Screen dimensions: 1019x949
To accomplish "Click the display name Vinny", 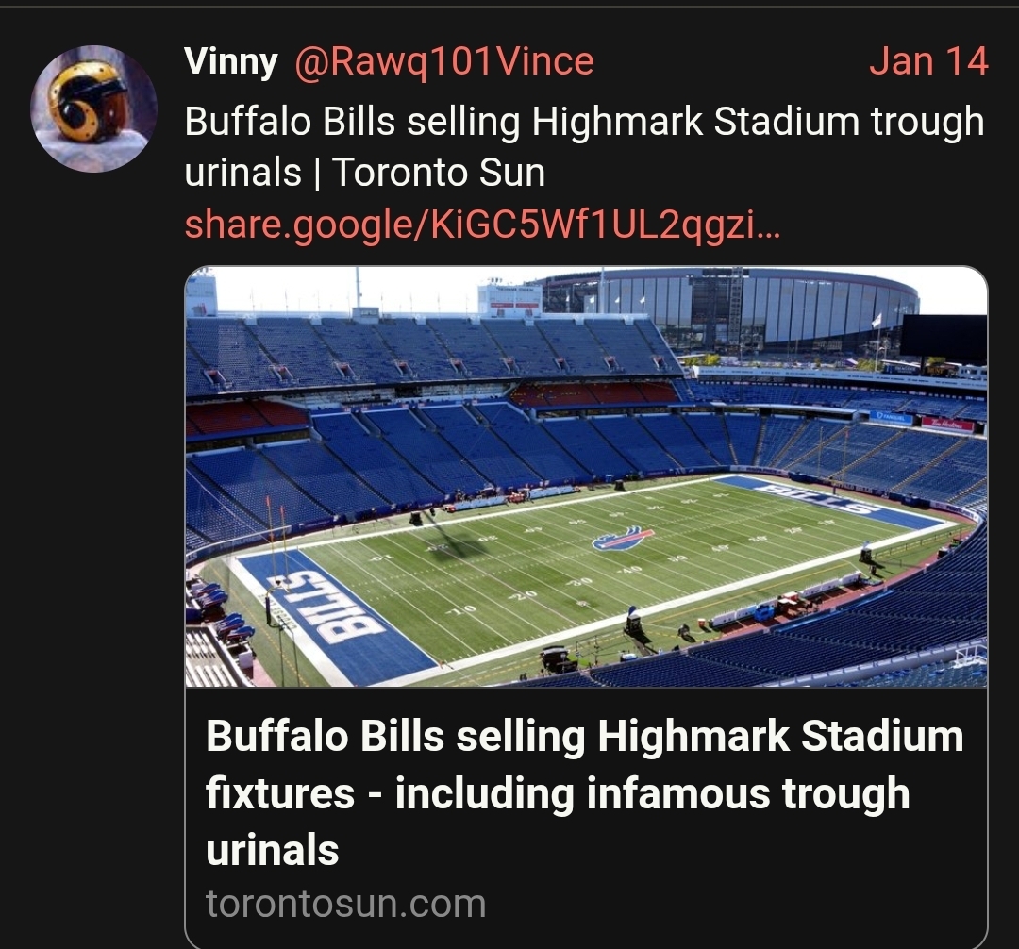I will point(231,62).
